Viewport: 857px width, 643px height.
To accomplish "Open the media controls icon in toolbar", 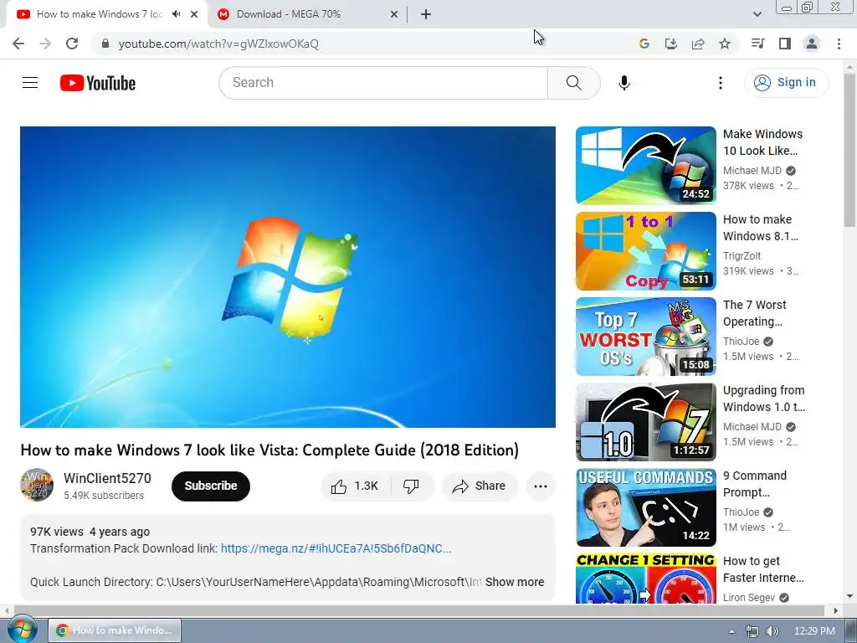I will pyautogui.click(x=757, y=44).
